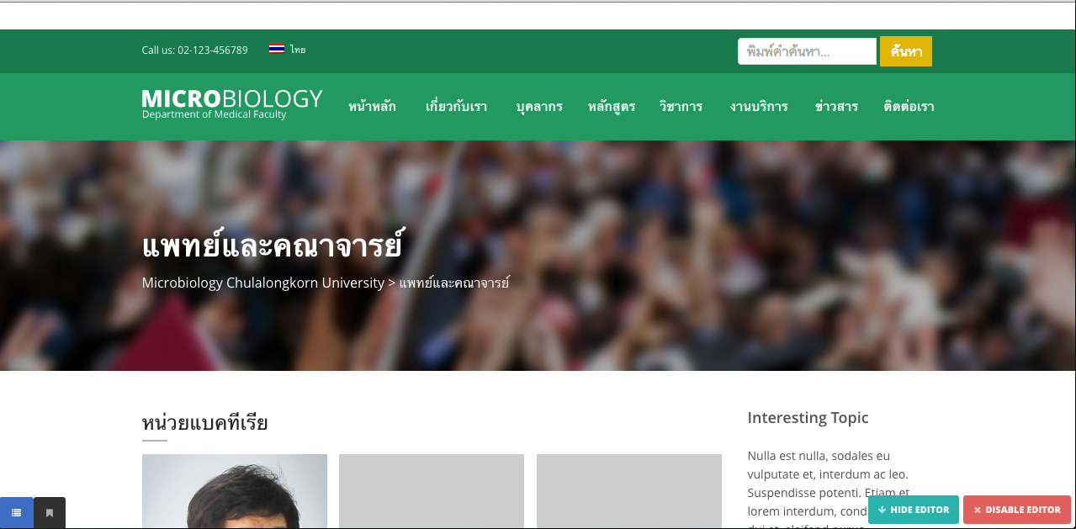
Task: Open the งานบริการ menu item
Action: click(x=759, y=107)
